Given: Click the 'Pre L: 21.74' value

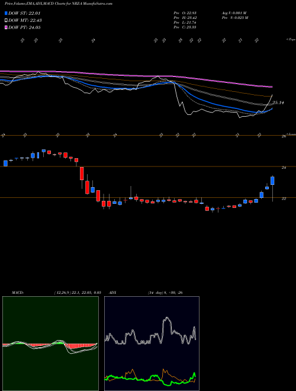Looking at the screenshot, I should (185, 23).
